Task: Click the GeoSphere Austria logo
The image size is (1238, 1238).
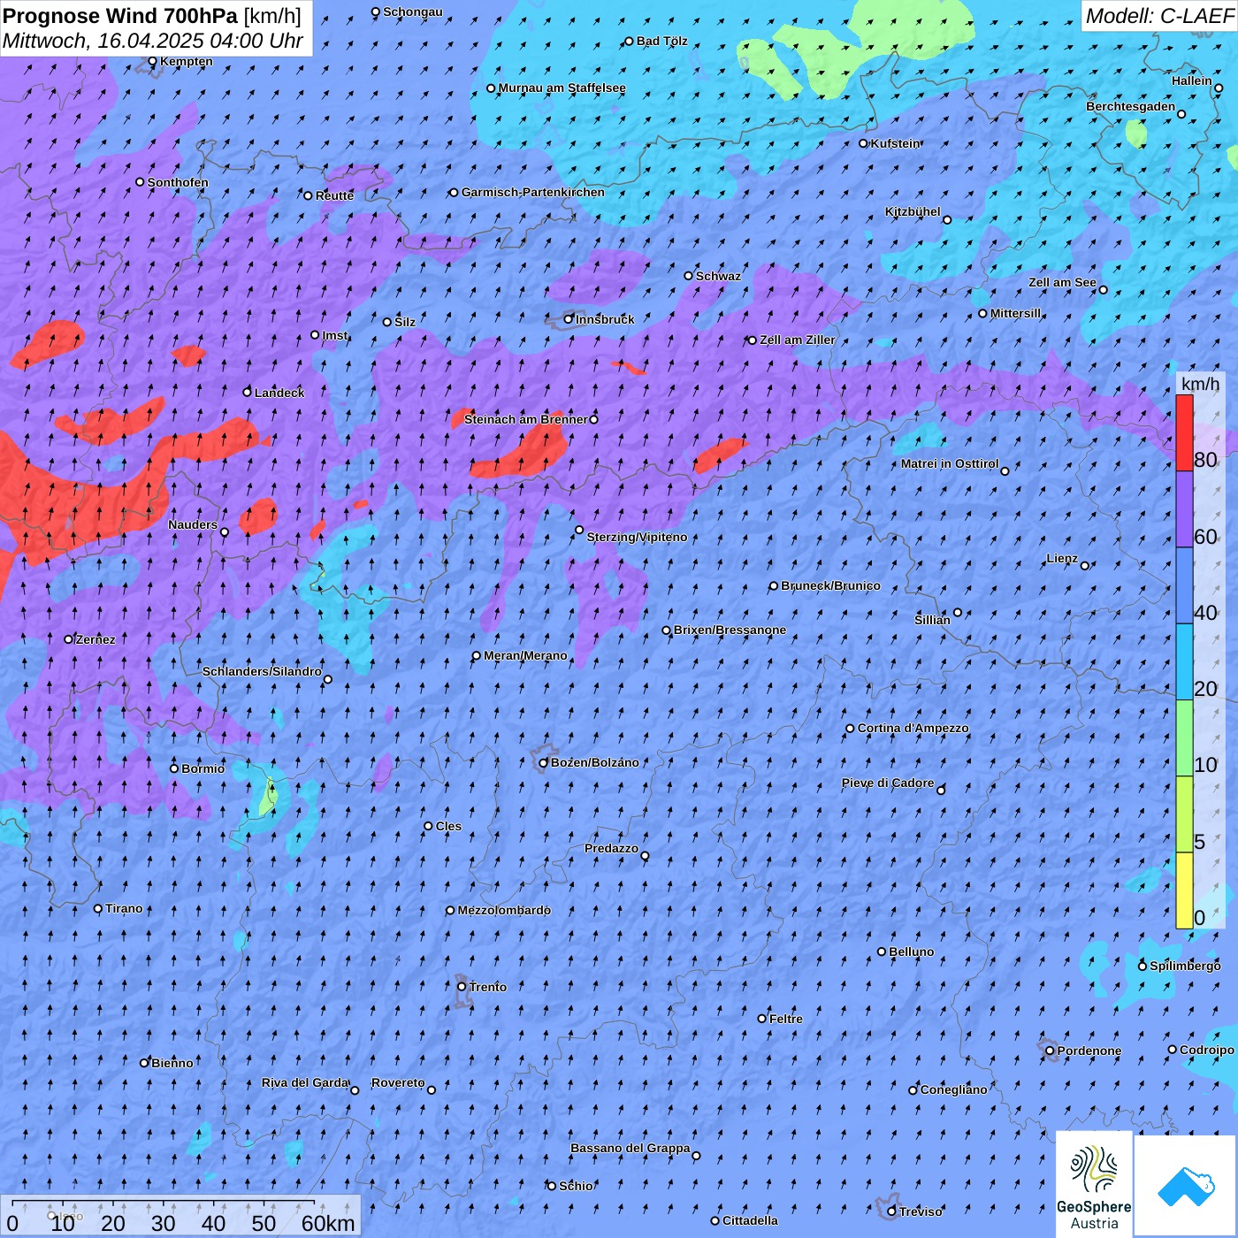Action: coord(1094,1184)
